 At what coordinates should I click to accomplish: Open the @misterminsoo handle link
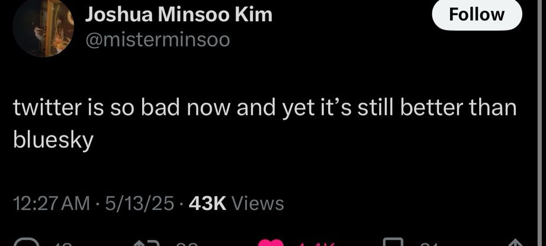pos(158,40)
